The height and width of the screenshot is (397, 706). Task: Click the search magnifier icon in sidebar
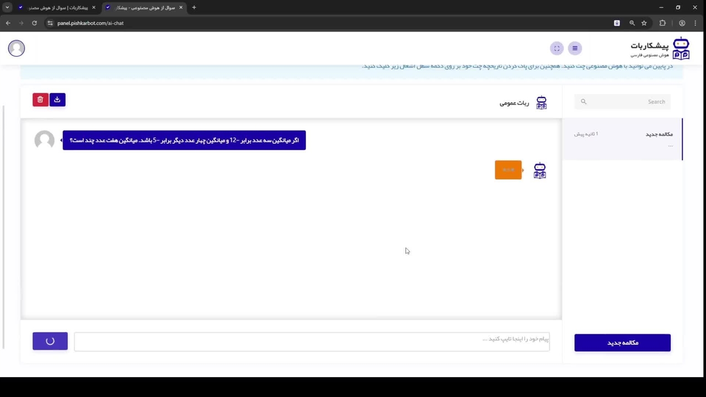[x=584, y=101]
